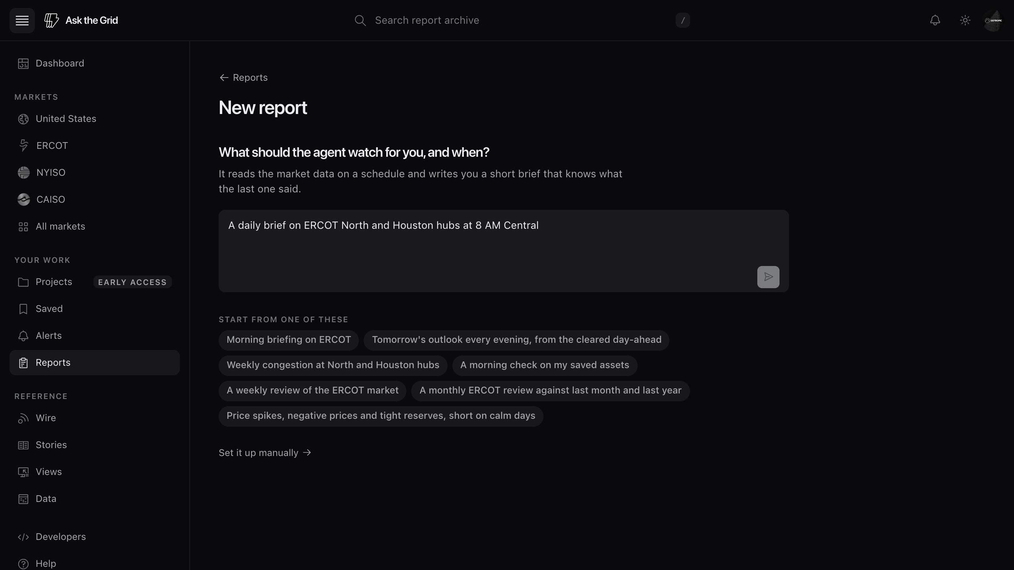Click the Wire feed icon
This screenshot has width=1014, height=570.
[x=23, y=418]
